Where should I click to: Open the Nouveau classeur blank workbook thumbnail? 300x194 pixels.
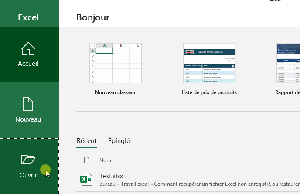[x=116, y=63]
